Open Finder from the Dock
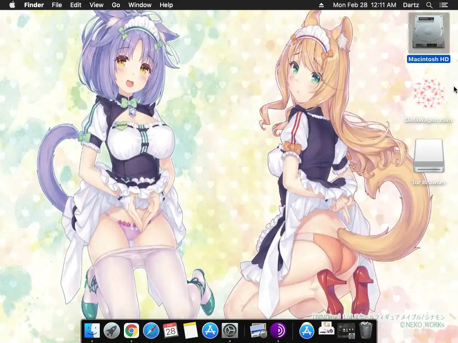458x343 pixels. coord(92,330)
